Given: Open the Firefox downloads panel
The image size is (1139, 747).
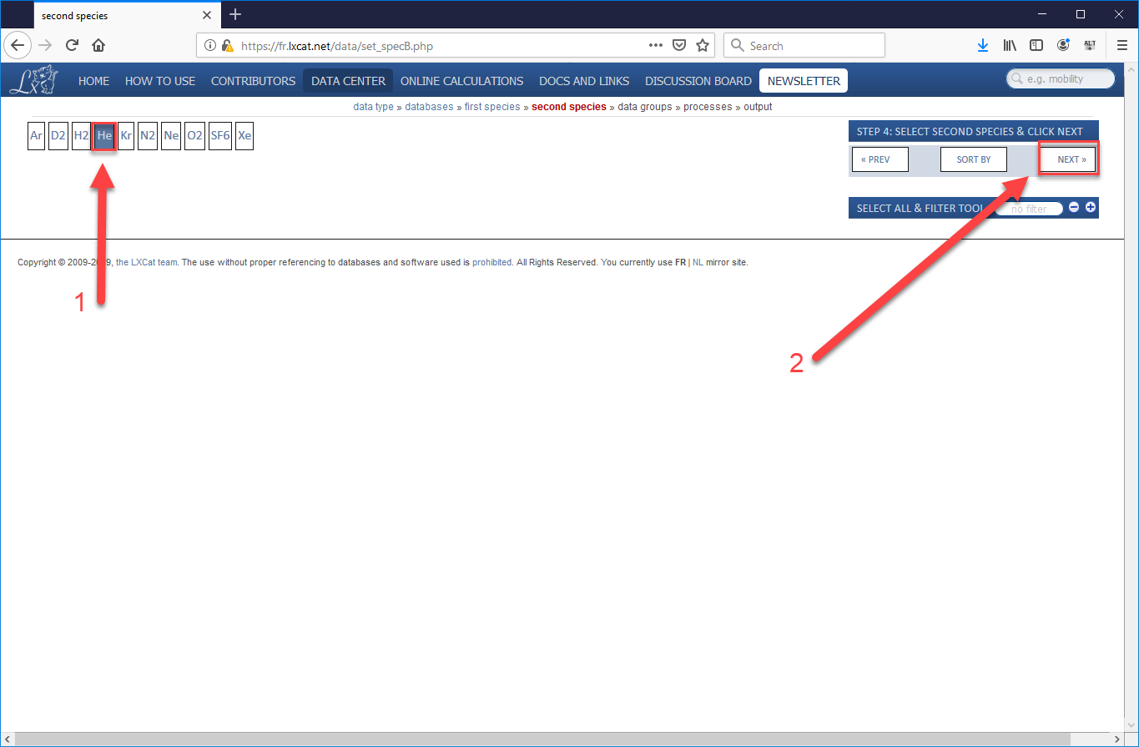Looking at the screenshot, I should tap(983, 46).
